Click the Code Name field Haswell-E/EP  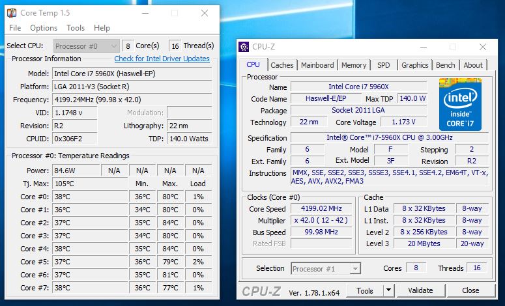326,98
